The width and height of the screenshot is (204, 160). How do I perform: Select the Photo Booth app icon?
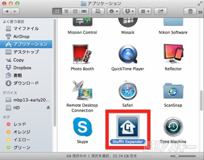[82, 54]
